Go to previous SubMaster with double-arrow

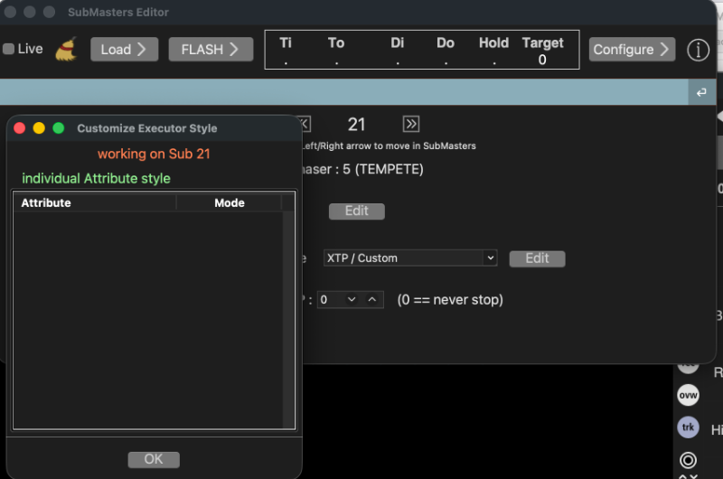[305, 124]
